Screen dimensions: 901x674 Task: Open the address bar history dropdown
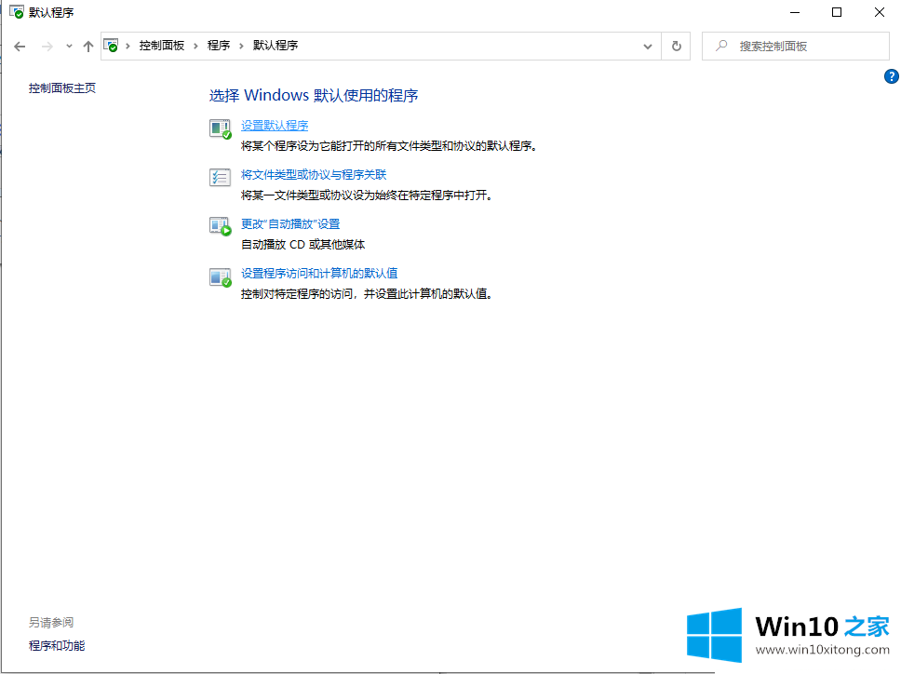(x=648, y=47)
